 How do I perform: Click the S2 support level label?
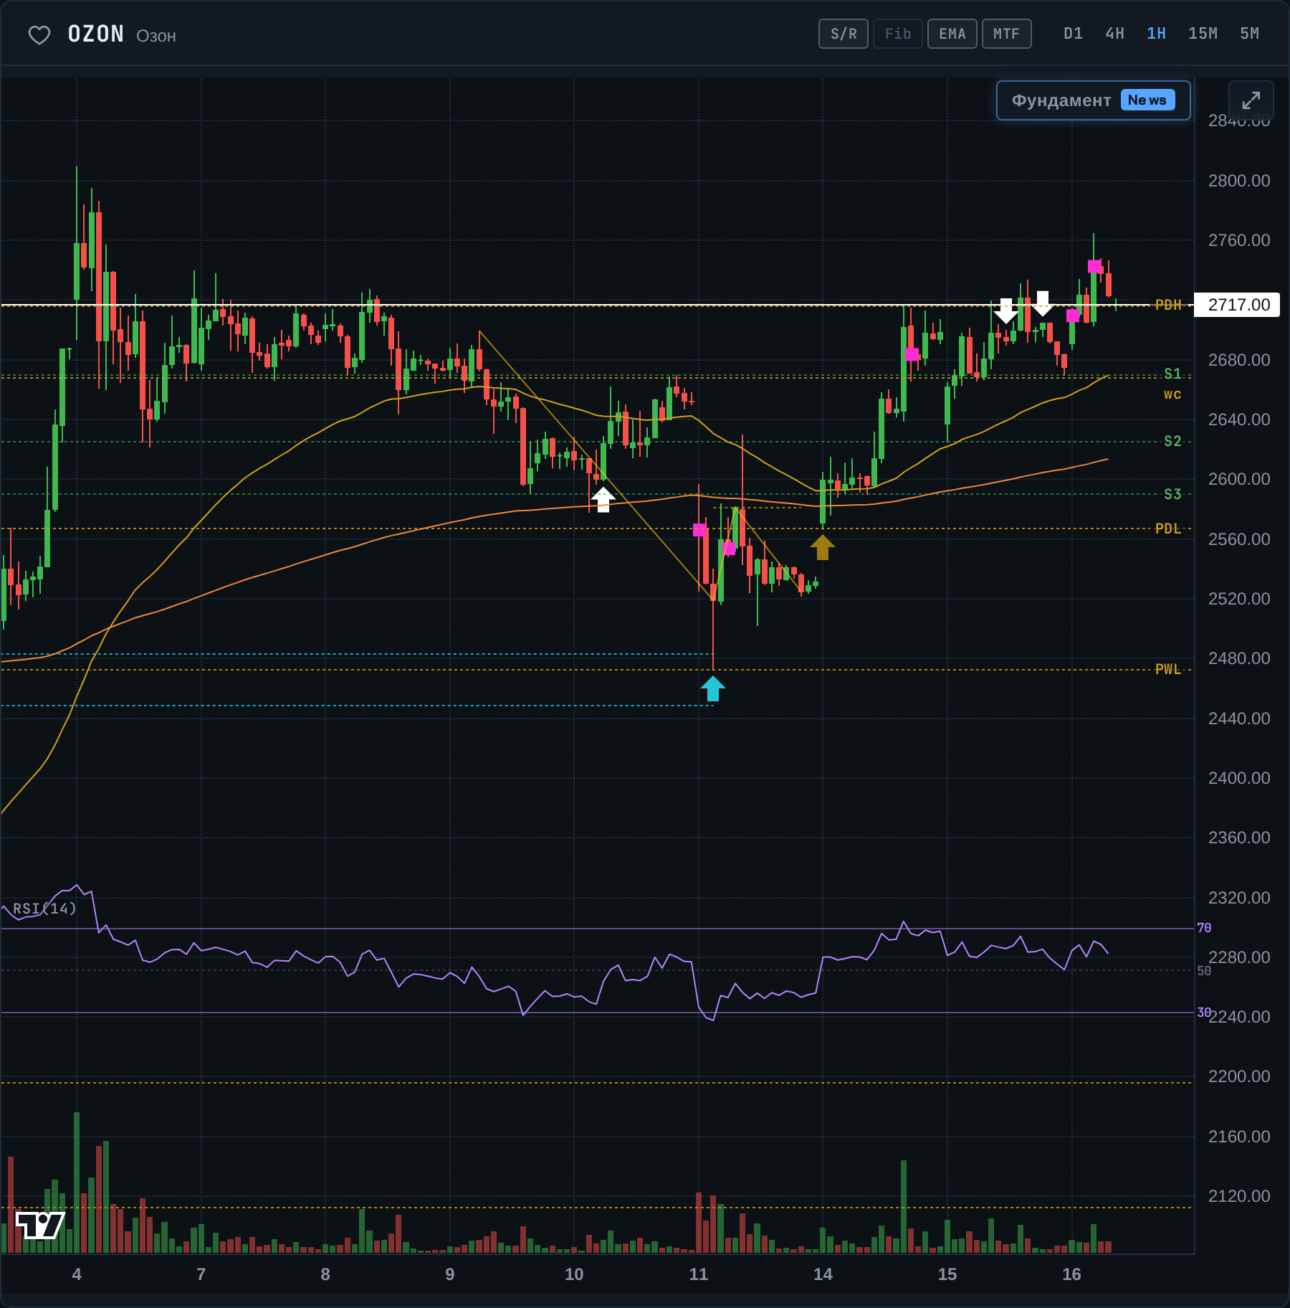[x=1172, y=441]
